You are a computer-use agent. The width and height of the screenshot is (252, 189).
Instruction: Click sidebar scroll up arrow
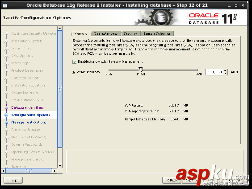click(x=60, y=28)
